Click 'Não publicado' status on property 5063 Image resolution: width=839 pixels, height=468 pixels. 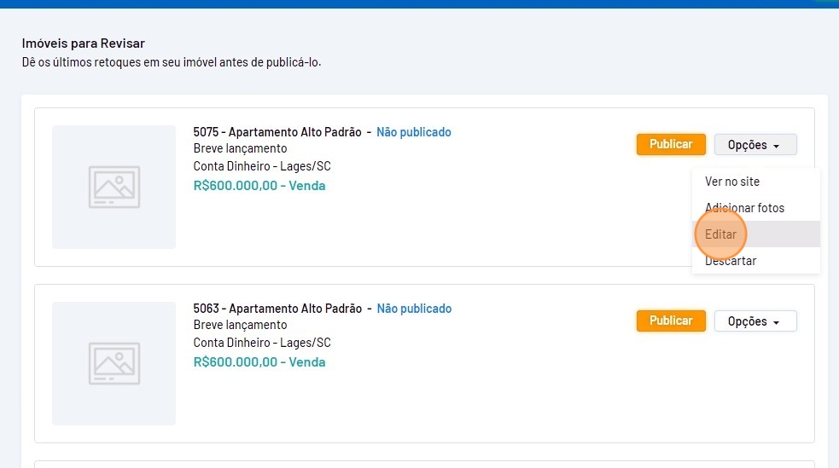[414, 309]
